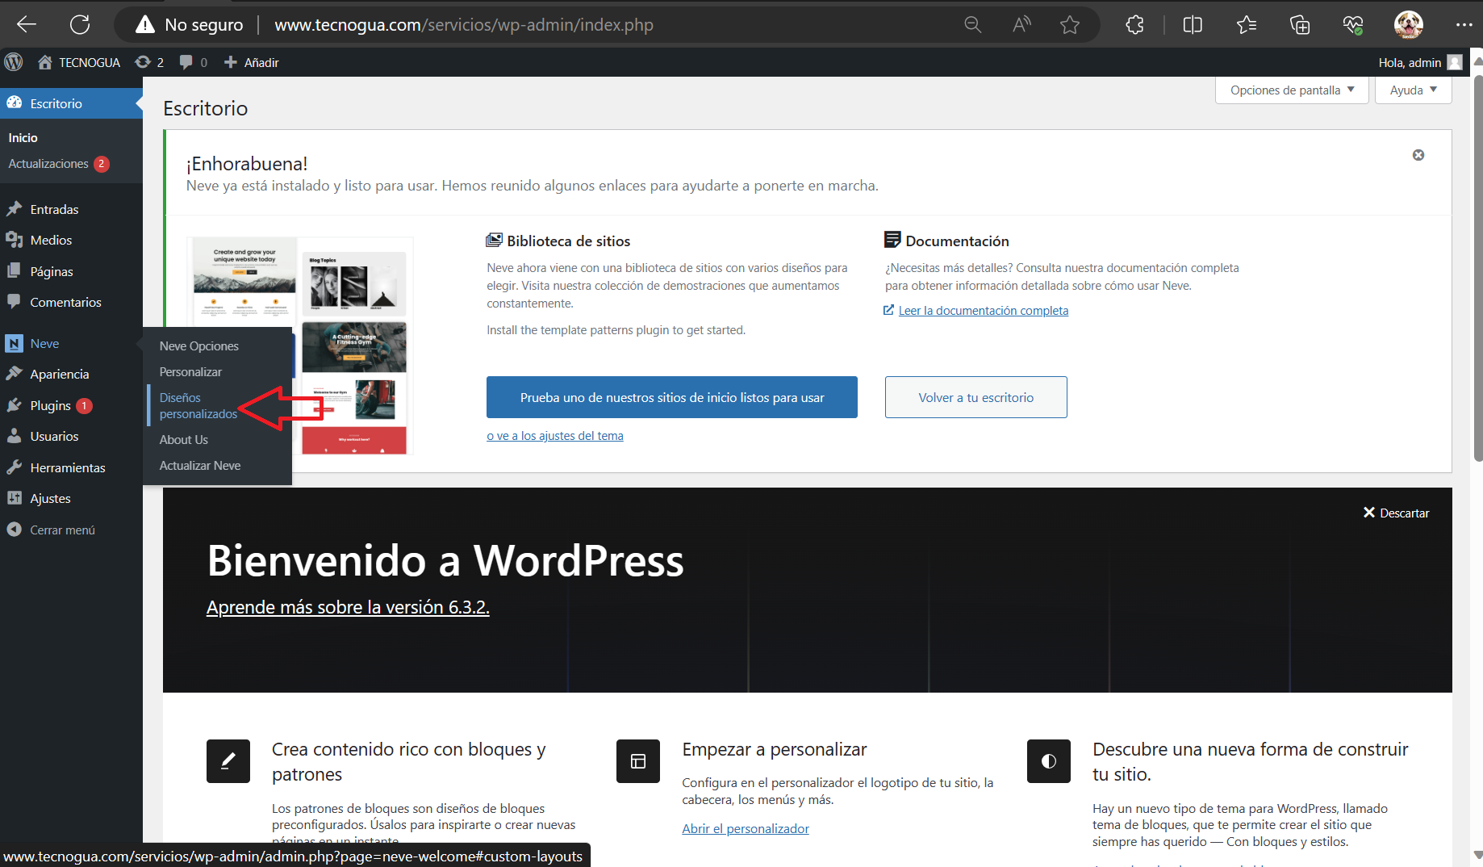Open the collections icon
Viewport: 1483px width, 867px height.
point(1300,24)
